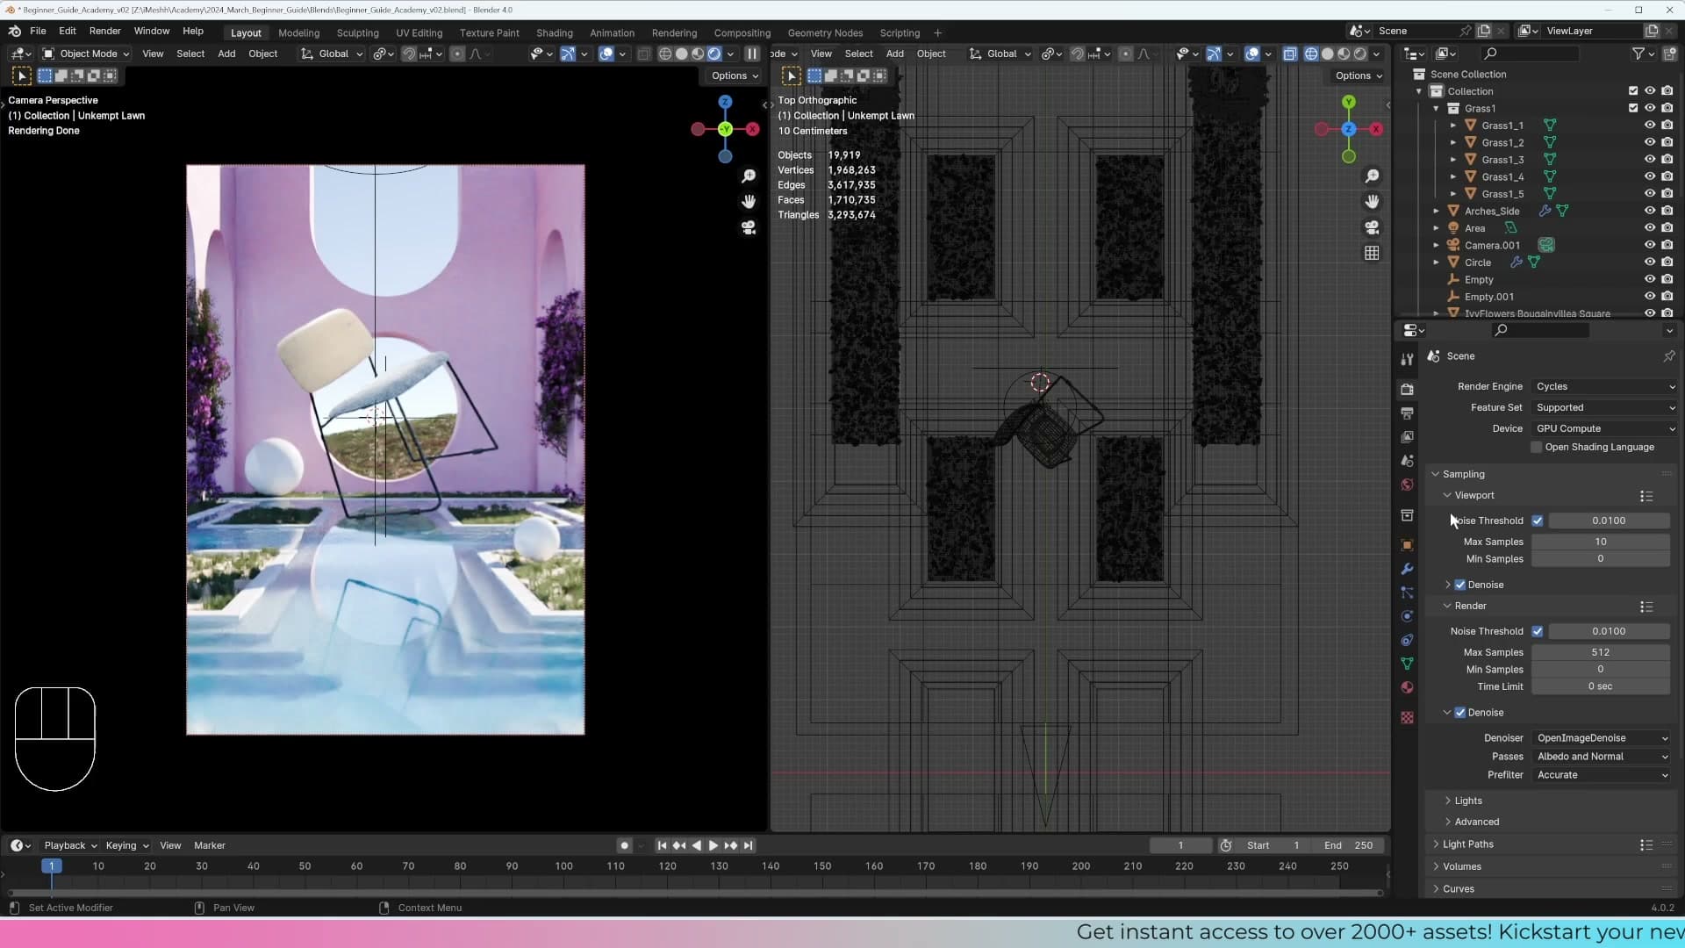
Task: Click zoom magnifier in Camera Perspective viewport
Action: 749,176
